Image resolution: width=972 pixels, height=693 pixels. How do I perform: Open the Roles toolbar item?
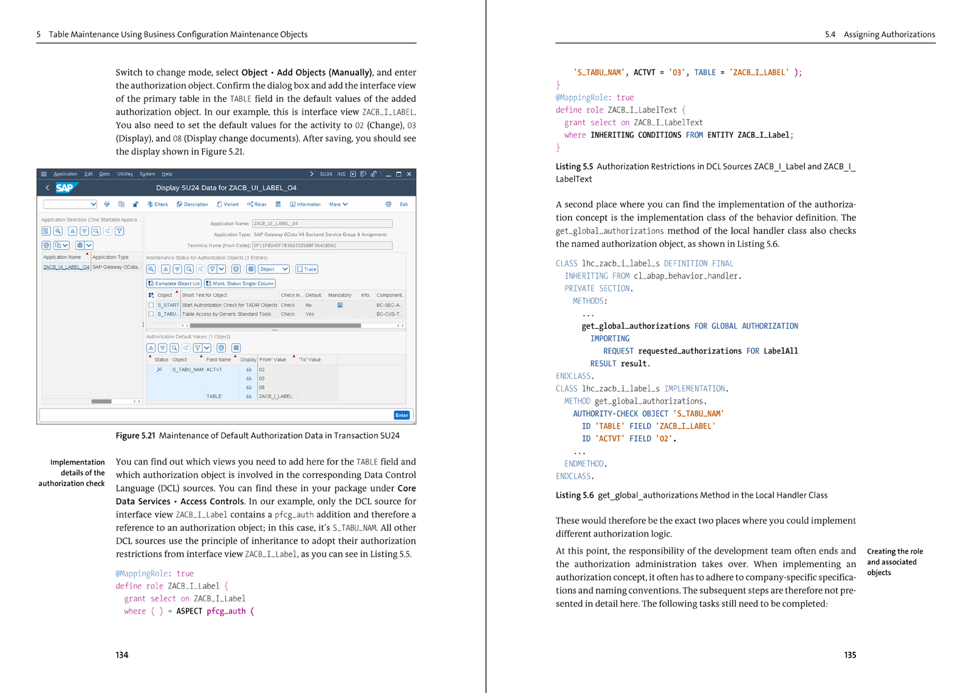[256, 205]
